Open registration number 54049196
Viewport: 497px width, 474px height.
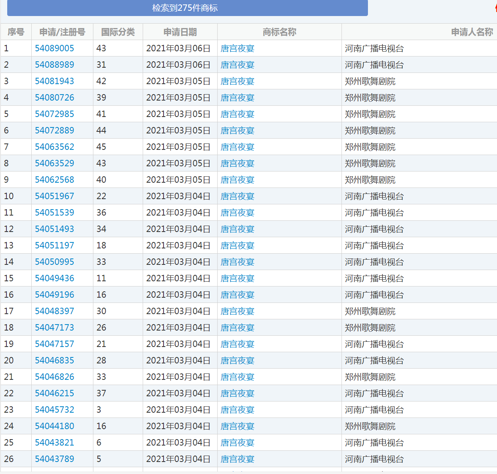[55, 295]
